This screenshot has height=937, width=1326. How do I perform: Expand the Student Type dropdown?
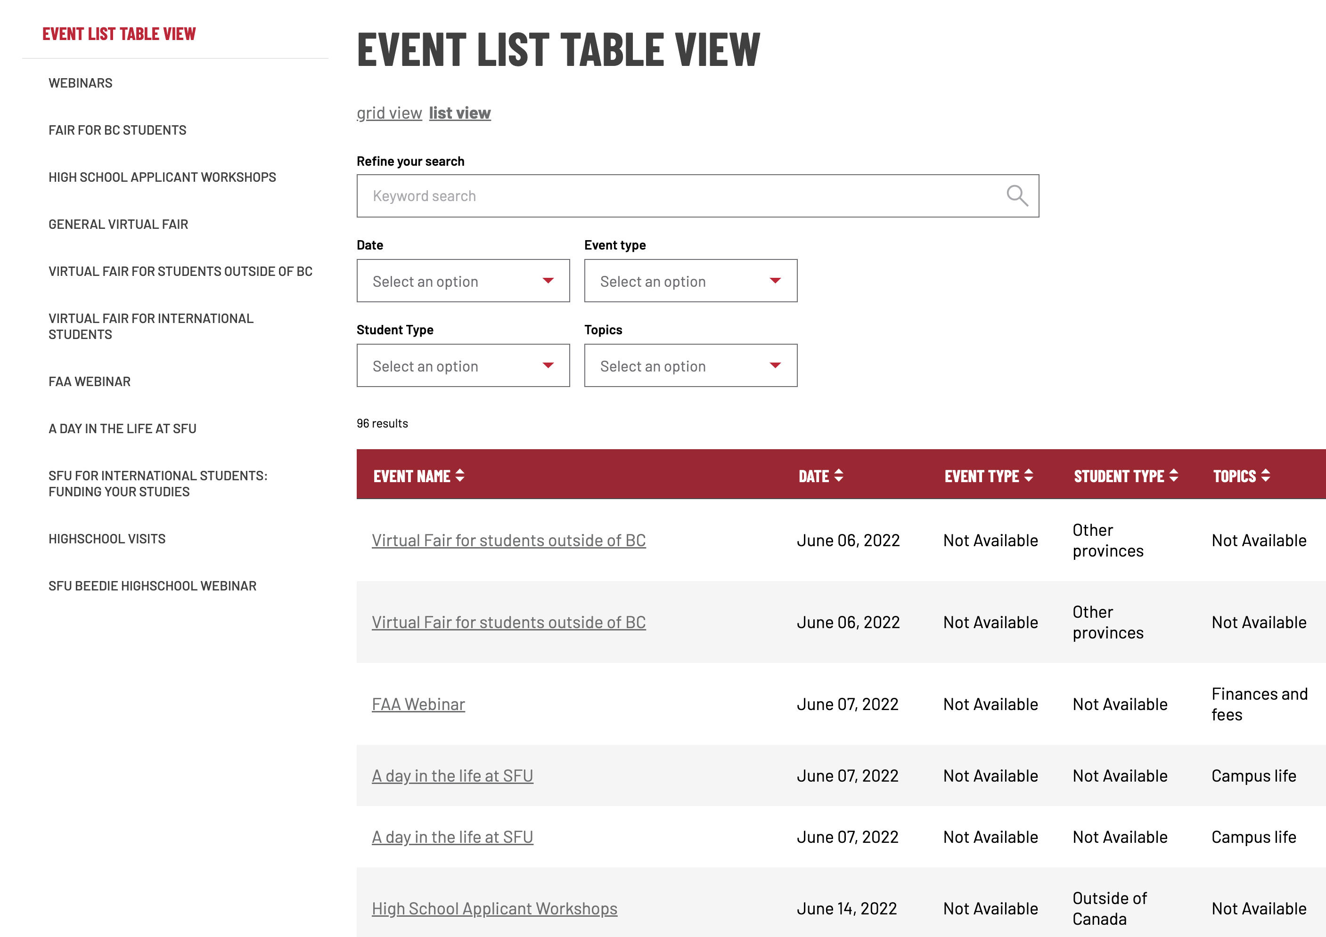coord(463,366)
